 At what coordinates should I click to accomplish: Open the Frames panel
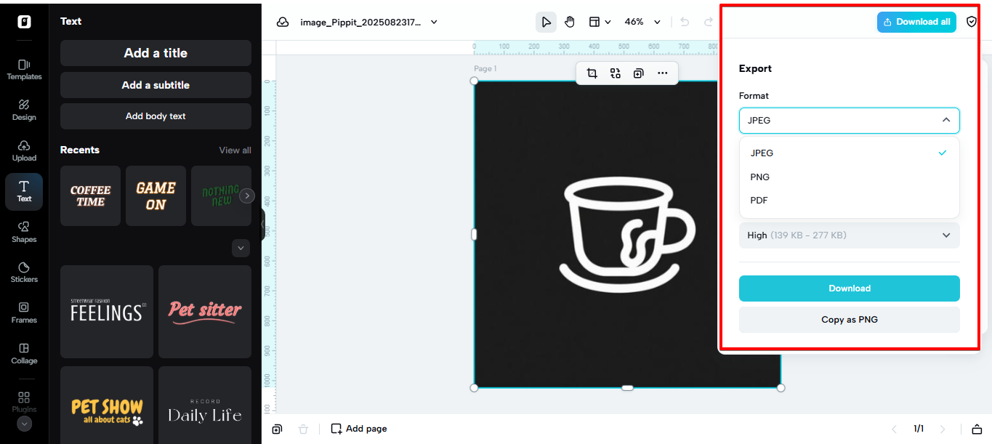coord(24,313)
